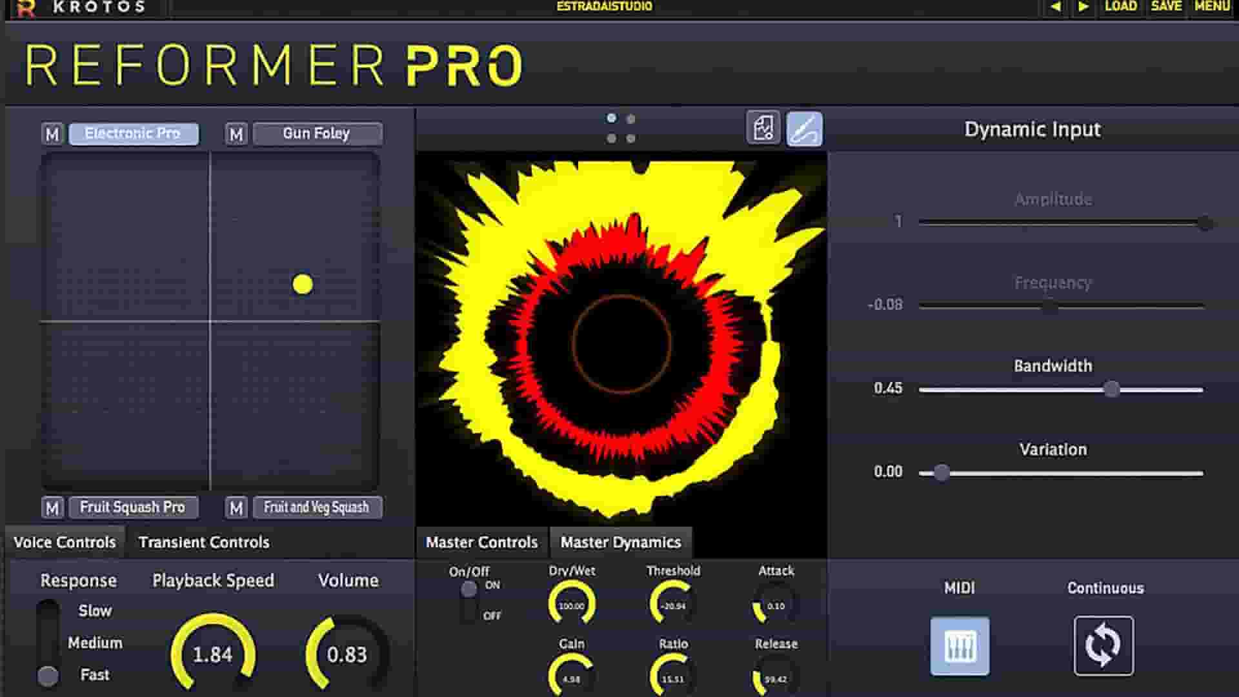The image size is (1239, 697).
Task: Click the Krotos logo icon top-left
Action: point(25,8)
